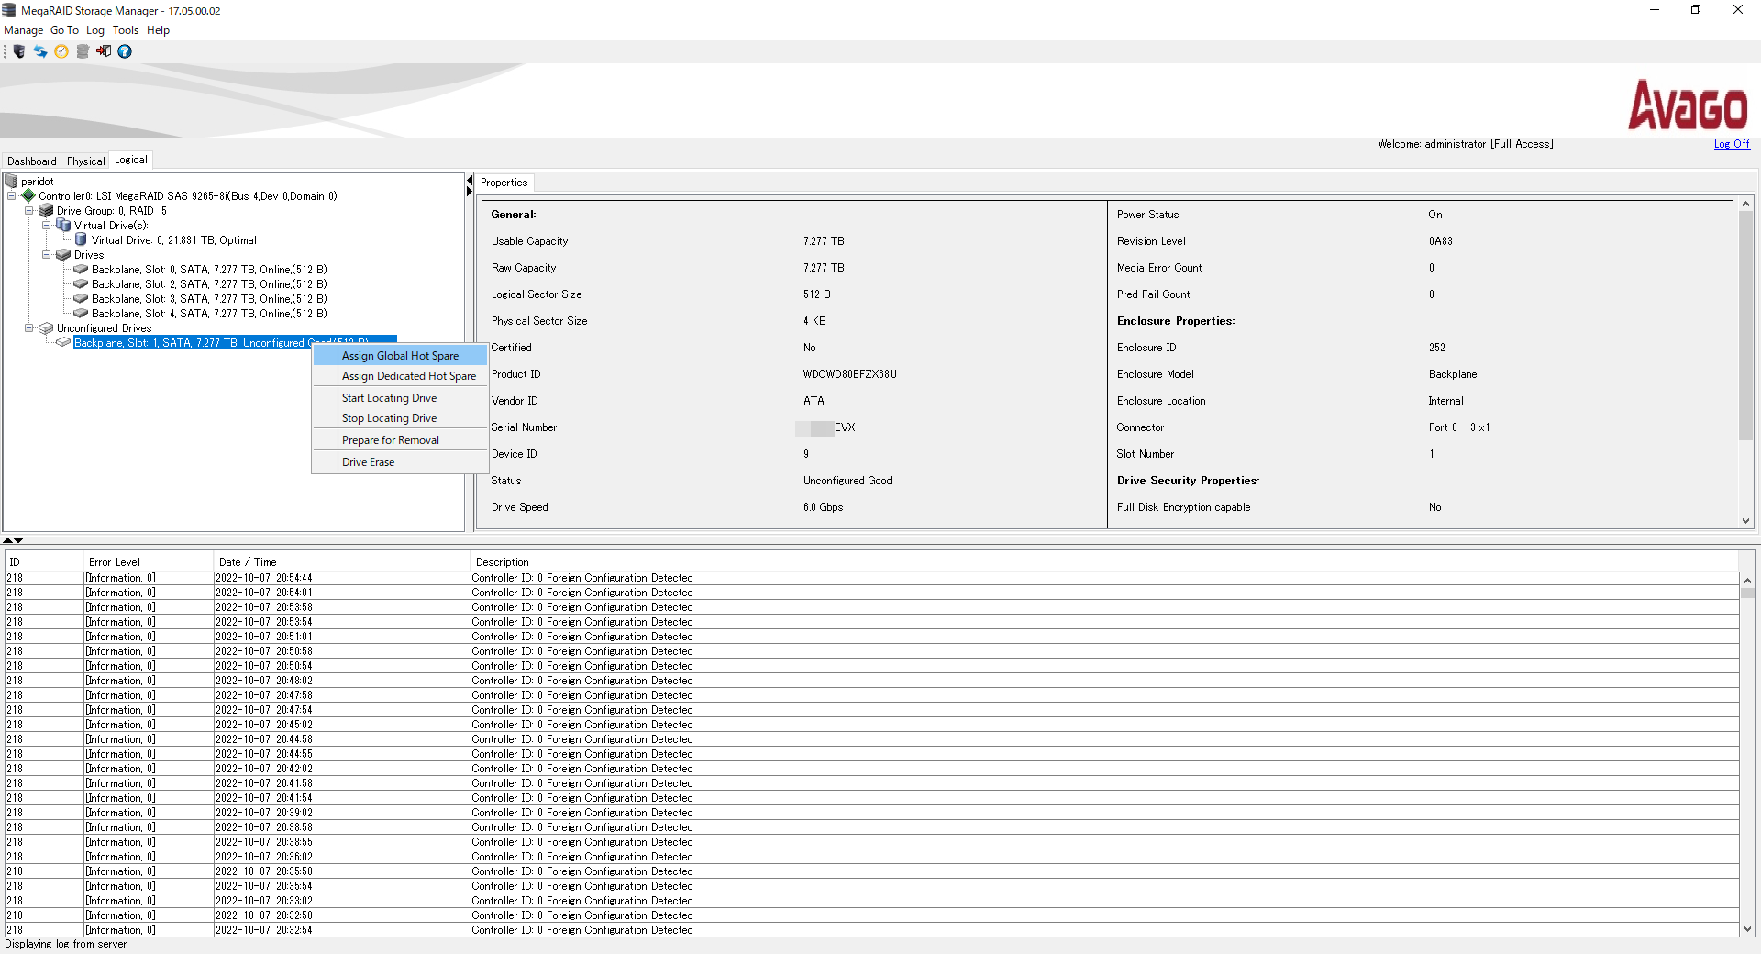Open Help with the blue question icon

[125, 51]
